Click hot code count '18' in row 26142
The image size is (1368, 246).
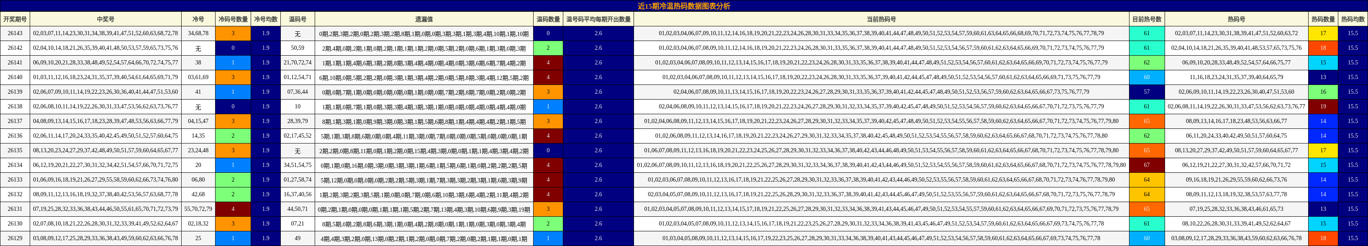click(1323, 48)
